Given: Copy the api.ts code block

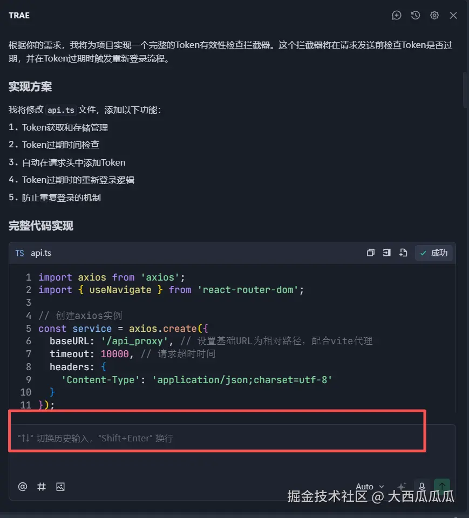Looking at the screenshot, I should click(371, 253).
